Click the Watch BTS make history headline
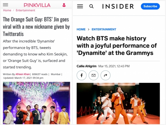Image resolution: width=166 pixels, height=125 pixels. 117,46
